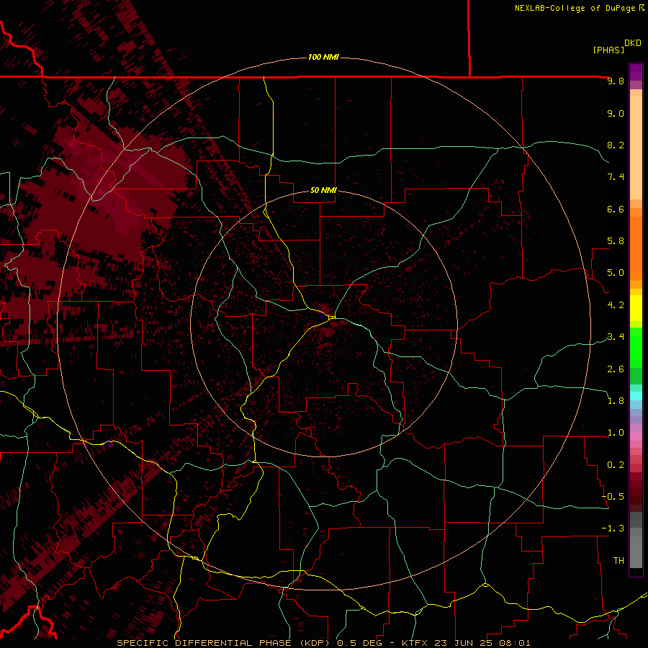Click the Specific Differential Phase caption at bottom
The height and width of the screenshot is (648, 648).
tap(323, 643)
